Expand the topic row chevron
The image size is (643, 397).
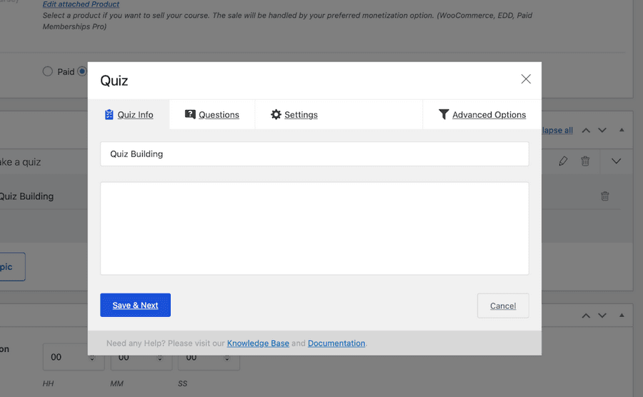(617, 161)
